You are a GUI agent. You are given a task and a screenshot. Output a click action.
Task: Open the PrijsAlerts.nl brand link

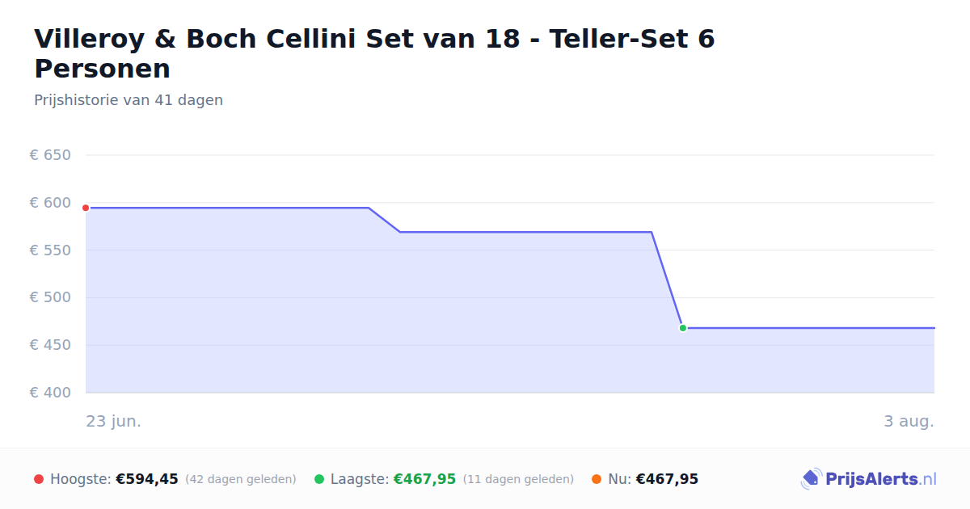pos(869,479)
